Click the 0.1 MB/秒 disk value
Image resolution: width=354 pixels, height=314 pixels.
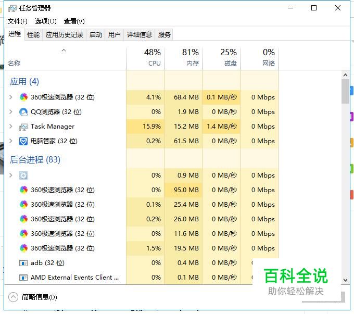coord(222,97)
